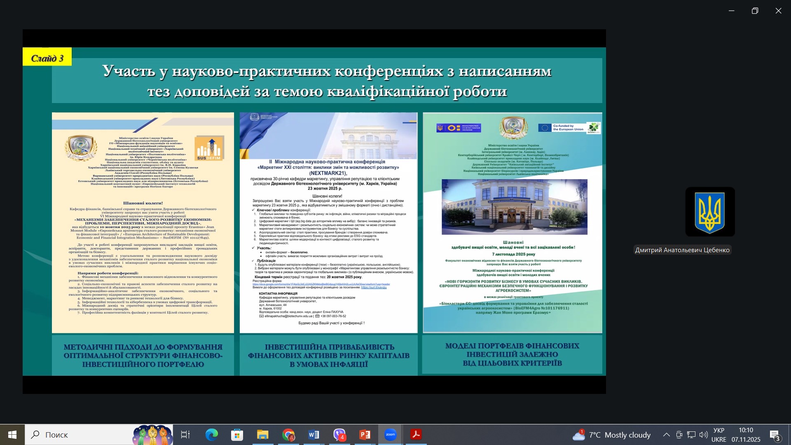Switch to PowerPoint in taskbar
This screenshot has height=445, width=791.
point(365,435)
